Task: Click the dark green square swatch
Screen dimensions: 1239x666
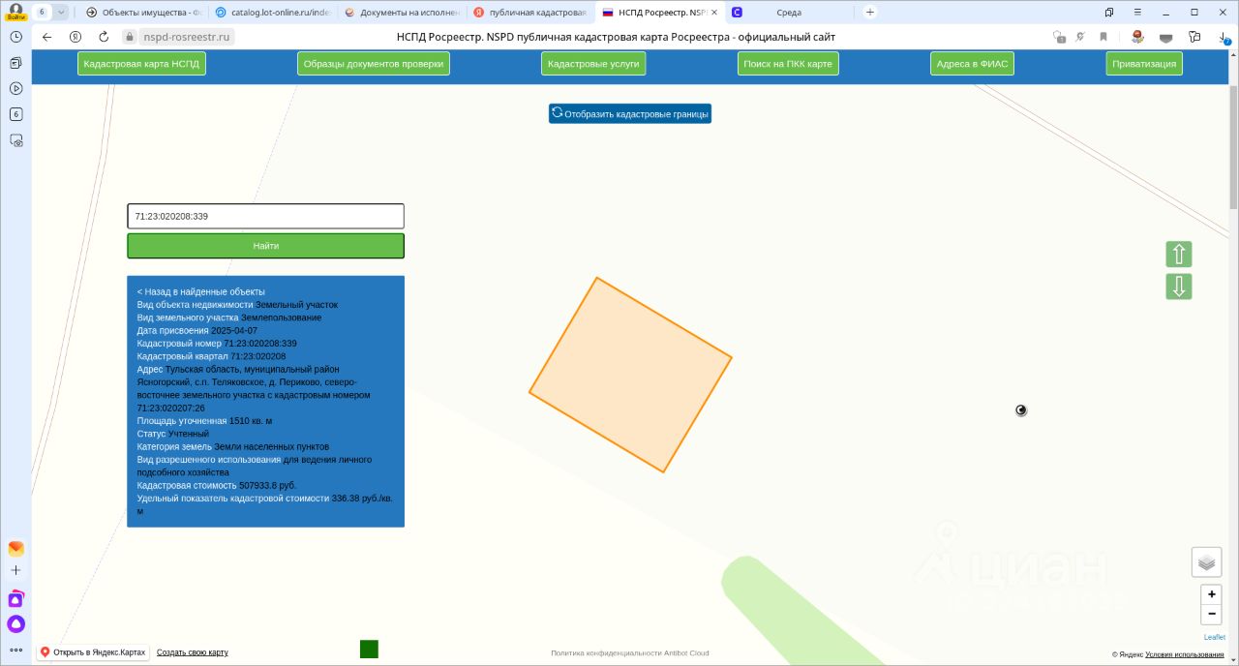Action: pos(369,650)
